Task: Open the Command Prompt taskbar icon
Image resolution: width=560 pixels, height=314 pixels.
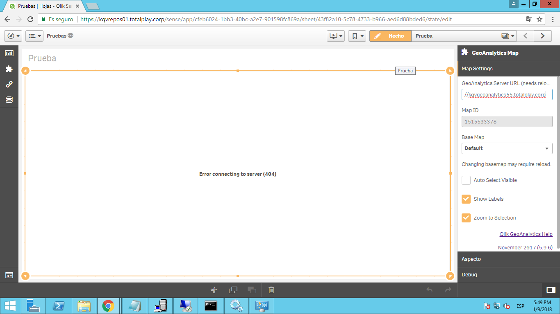Action: click(211, 306)
